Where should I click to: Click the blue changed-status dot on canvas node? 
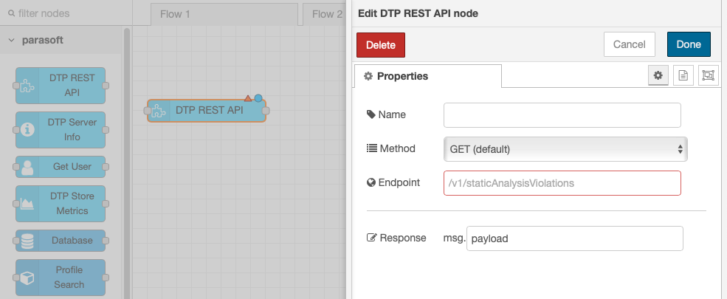click(258, 97)
